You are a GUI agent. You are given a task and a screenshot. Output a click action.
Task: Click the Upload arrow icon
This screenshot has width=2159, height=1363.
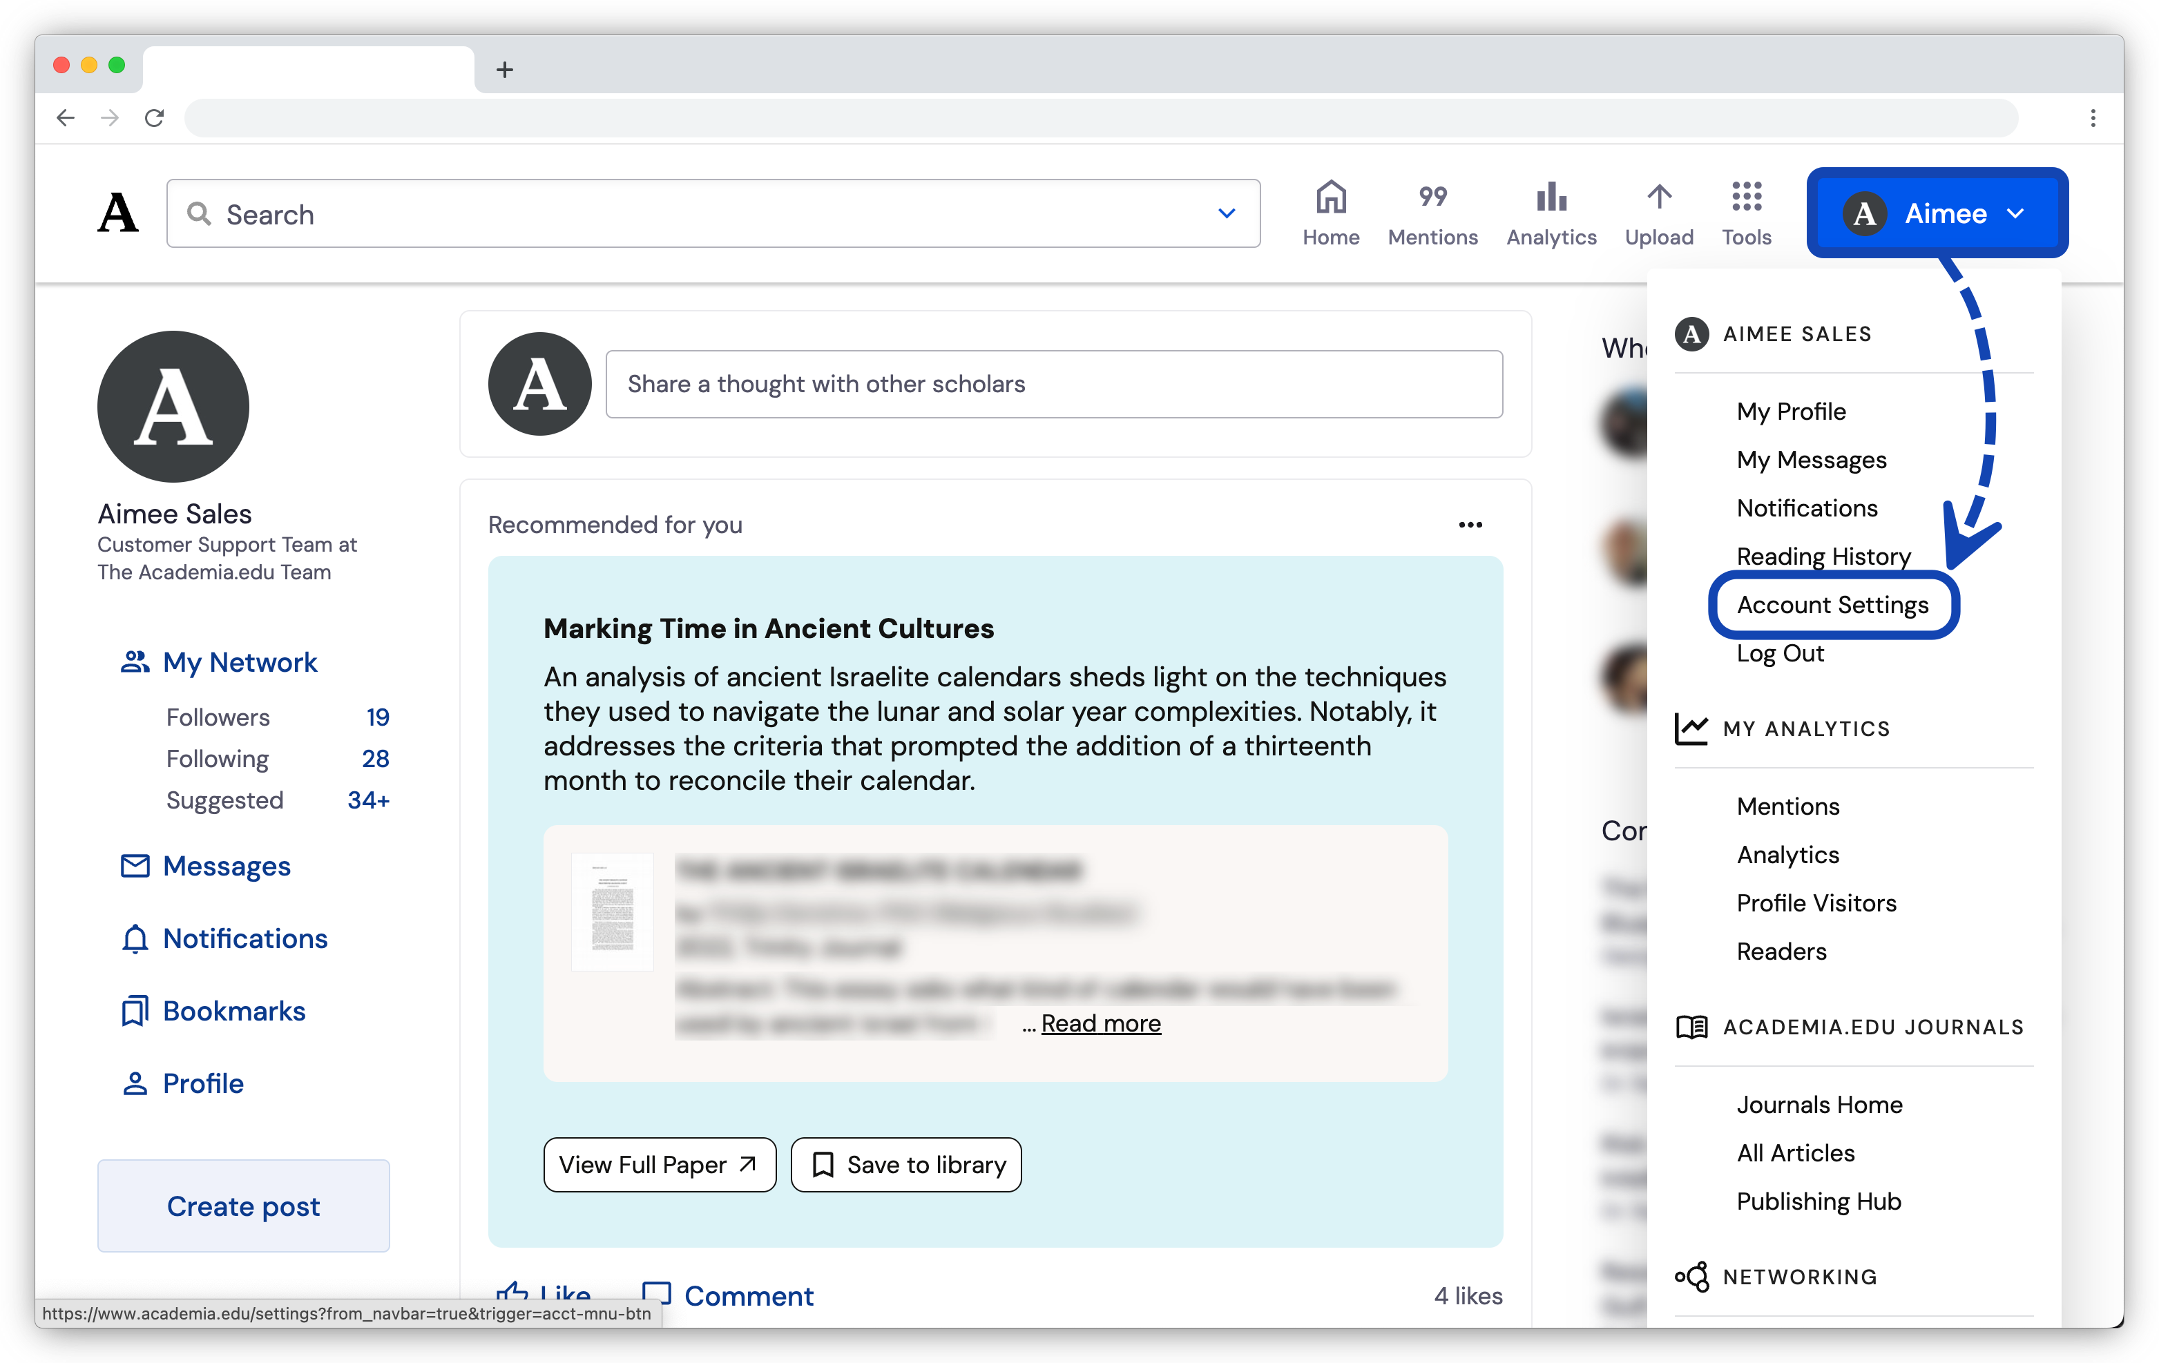tap(1659, 196)
